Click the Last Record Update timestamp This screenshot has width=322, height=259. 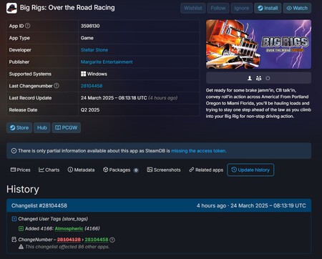tap(114, 98)
